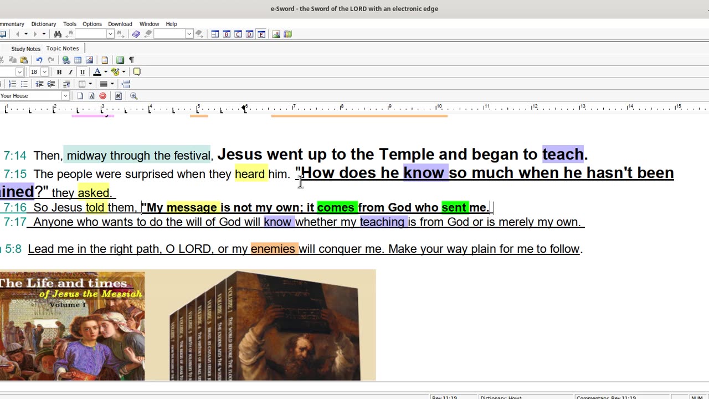Screen dimensions: 709x399
Task: Click the 7:16 verse reference
Action: (15, 208)
